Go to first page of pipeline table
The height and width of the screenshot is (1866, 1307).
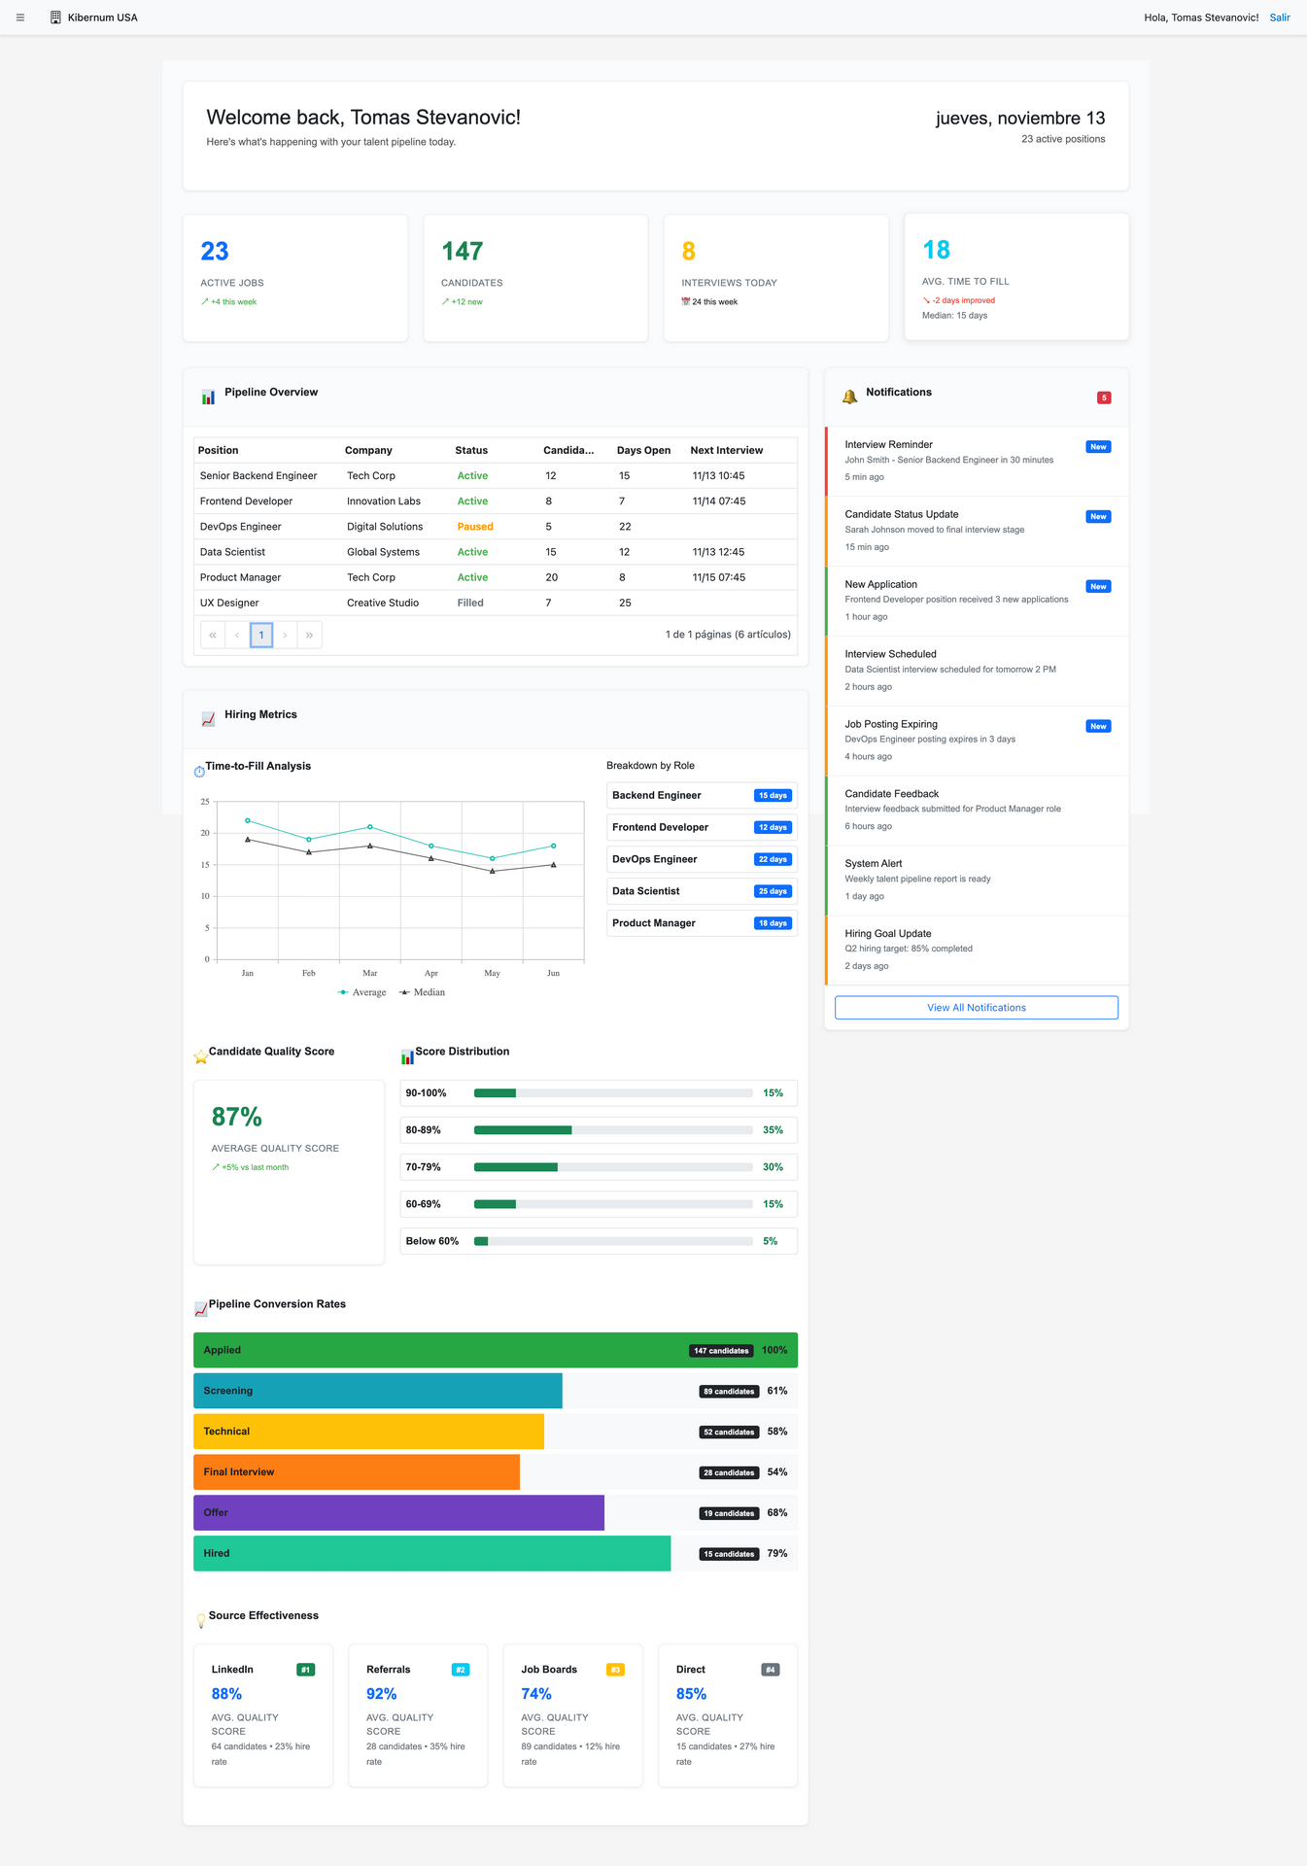click(213, 635)
